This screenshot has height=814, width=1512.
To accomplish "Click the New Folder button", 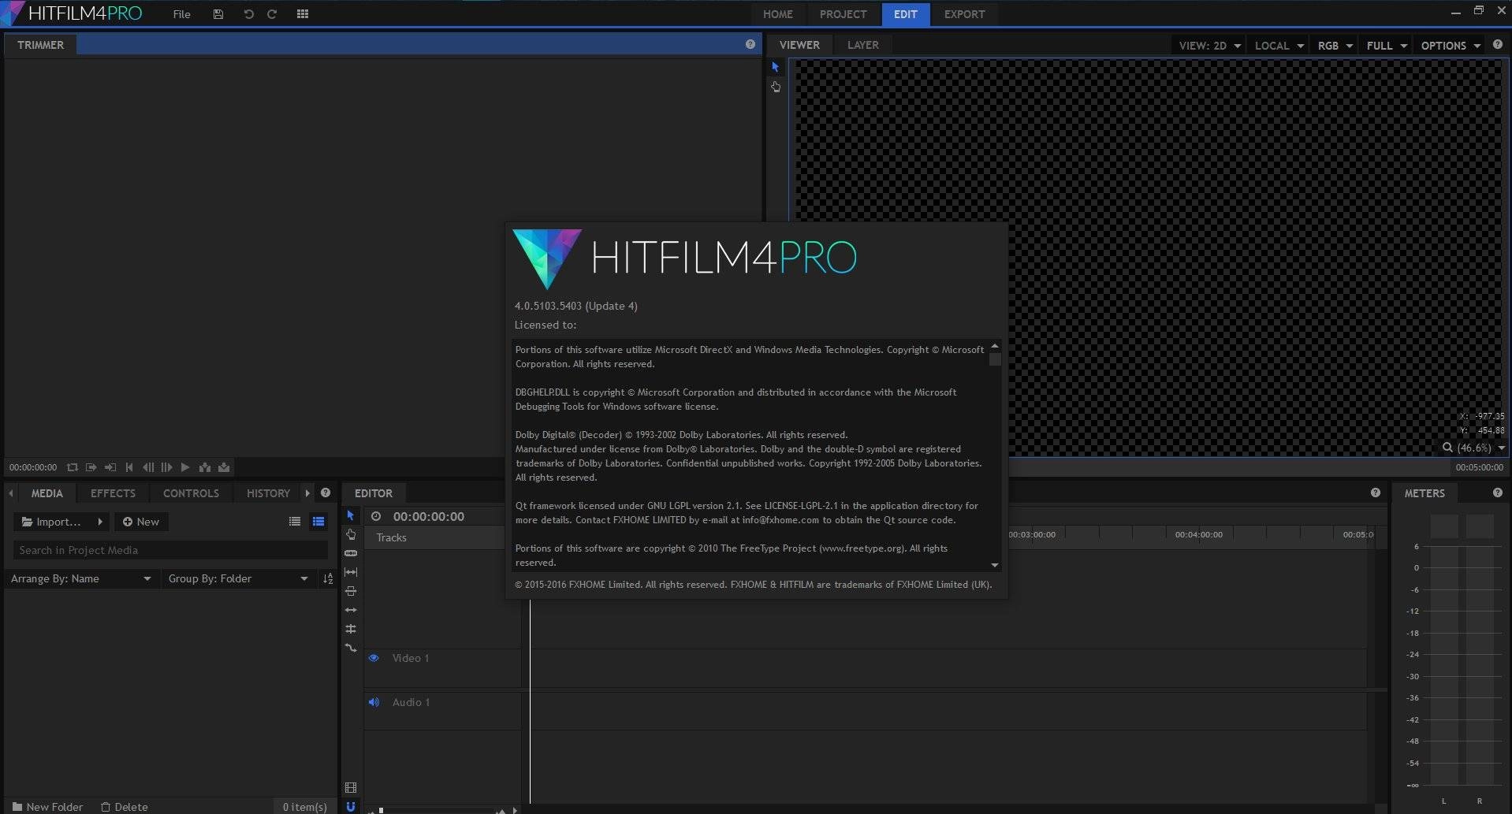I will (47, 807).
